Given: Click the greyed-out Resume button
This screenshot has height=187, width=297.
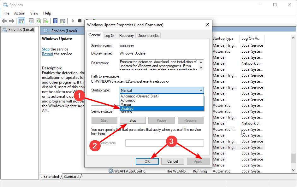Looking at the screenshot, I should (x=191, y=120).
